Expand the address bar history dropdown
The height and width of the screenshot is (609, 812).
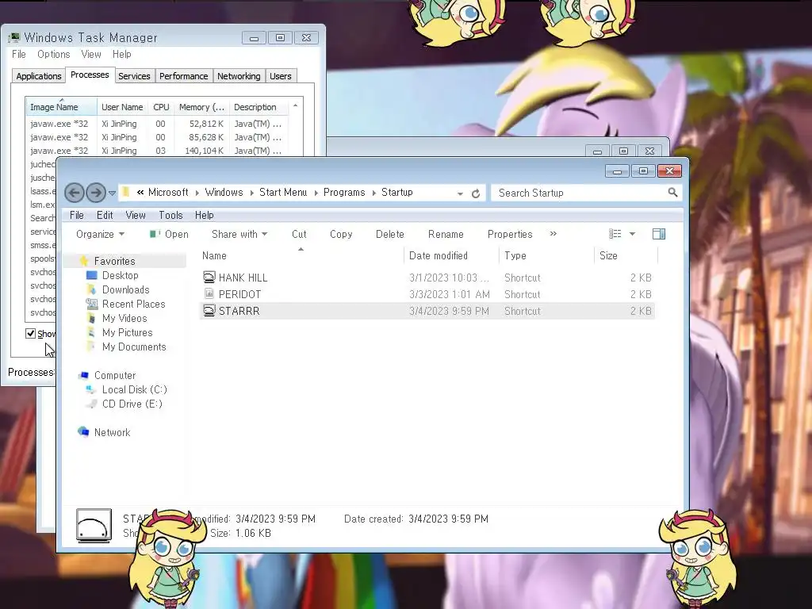coord(460,193)
